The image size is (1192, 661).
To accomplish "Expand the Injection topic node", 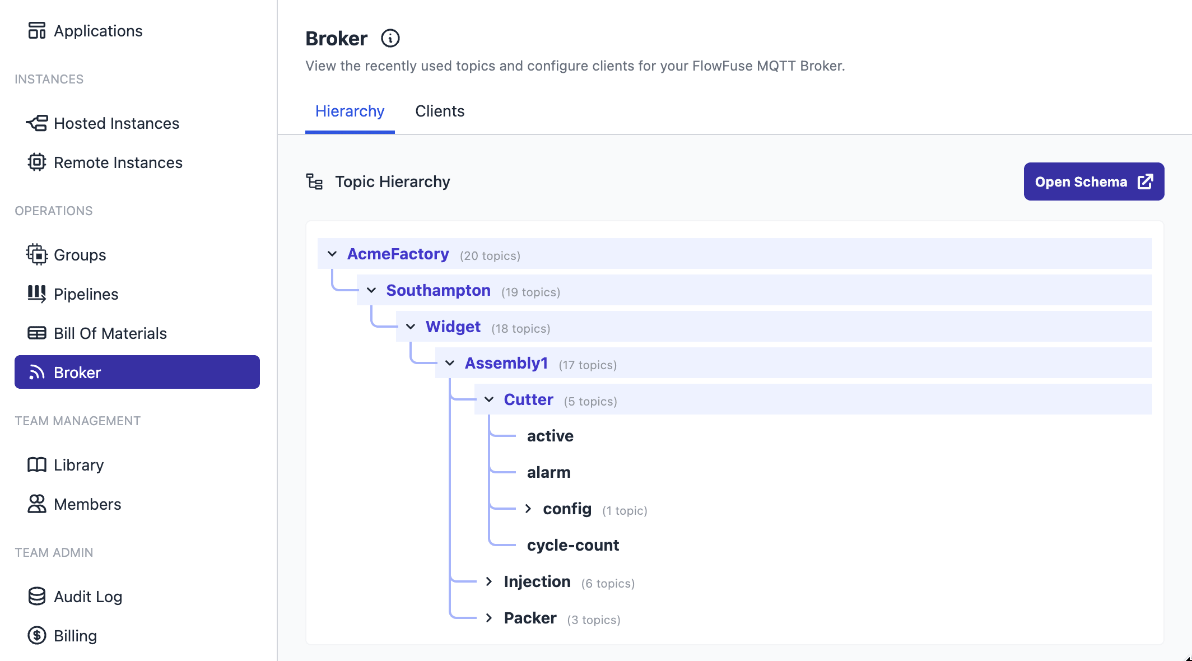I will [x=488, y=581].
